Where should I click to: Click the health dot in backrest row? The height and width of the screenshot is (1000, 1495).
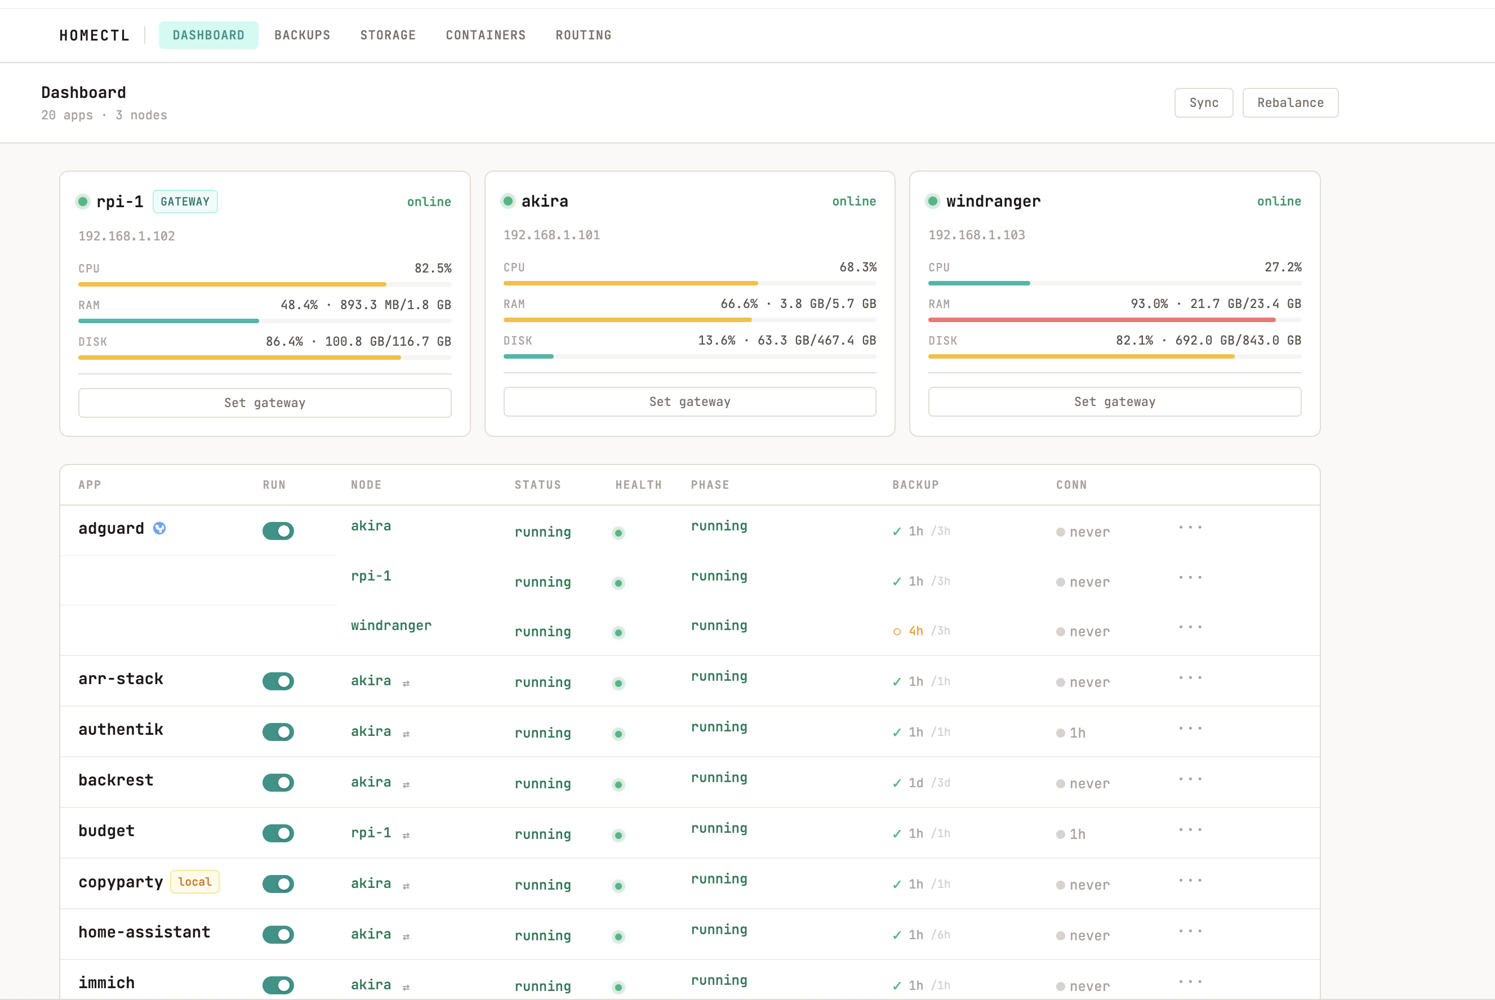tap(619, 784)
